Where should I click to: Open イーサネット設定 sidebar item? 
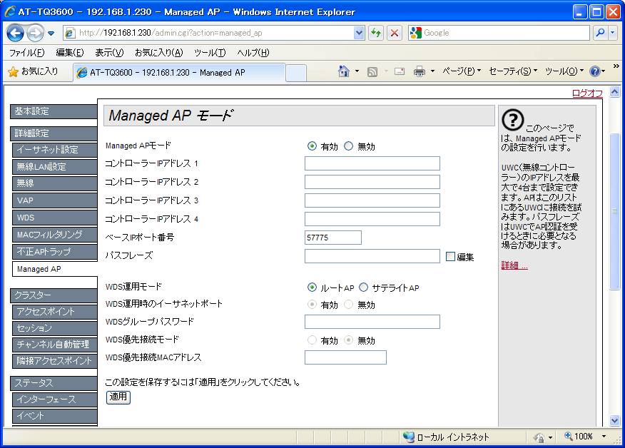click(55, 150)
